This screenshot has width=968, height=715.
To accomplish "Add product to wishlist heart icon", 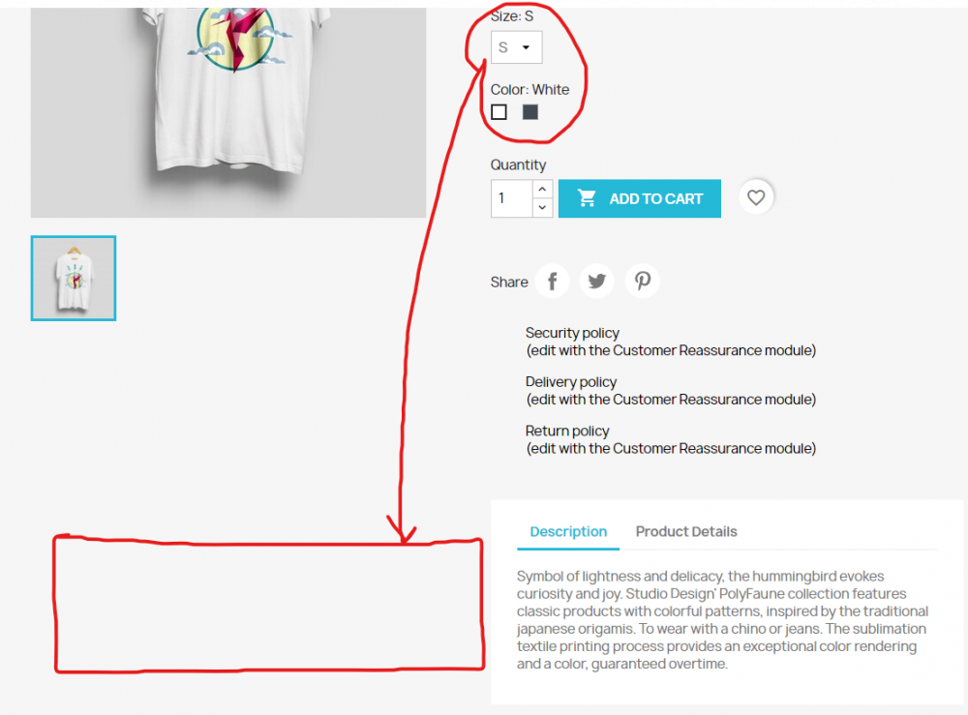I will (x=756, y=197).
